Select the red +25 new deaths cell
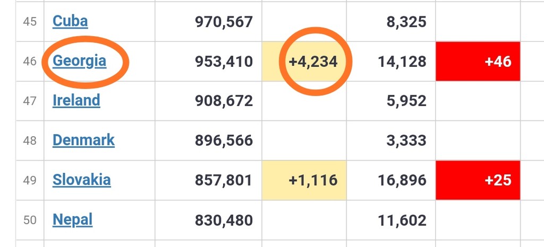 [x=497, y=180]
